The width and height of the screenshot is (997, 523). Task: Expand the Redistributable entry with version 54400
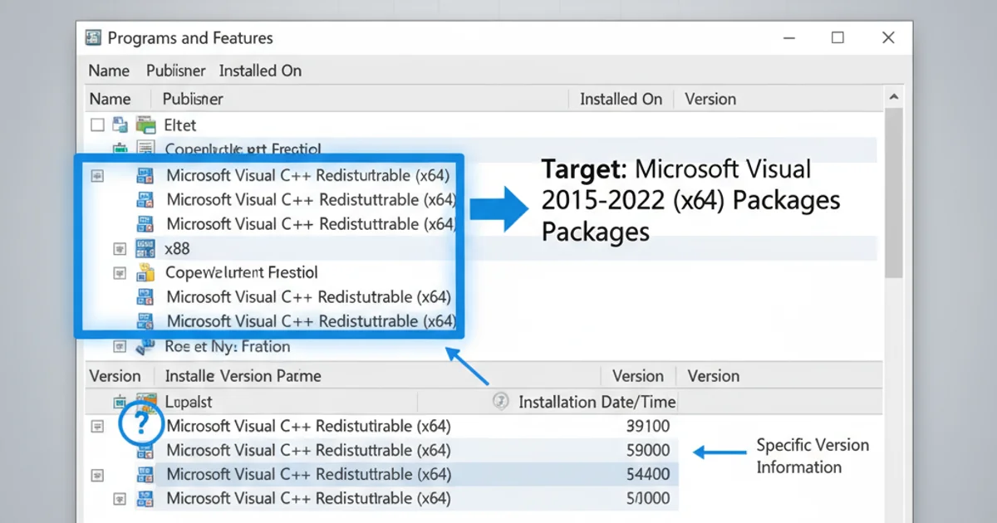pyautogui.click(x=97, y=475)
